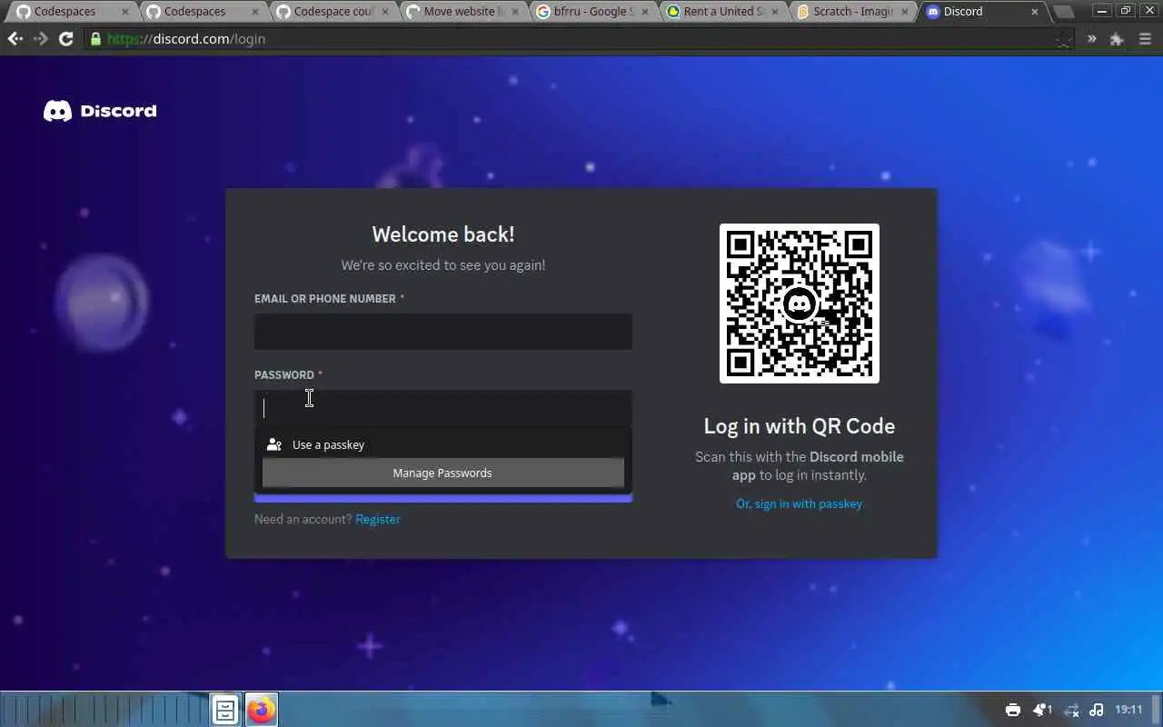Image resolution: width=1163 pixels, height=727 pixels.
Task: Click the QR code image
Action: pos(800,304)
